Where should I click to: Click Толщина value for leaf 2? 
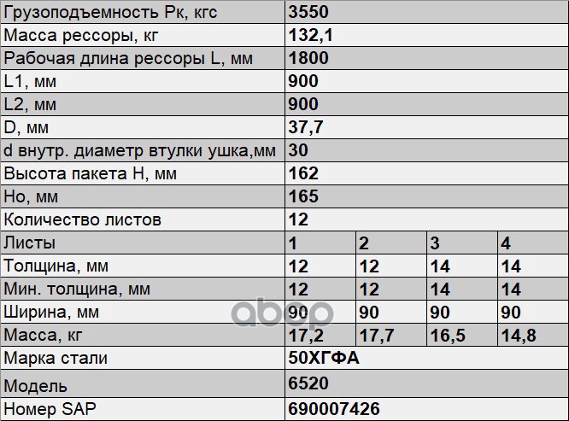369,266
